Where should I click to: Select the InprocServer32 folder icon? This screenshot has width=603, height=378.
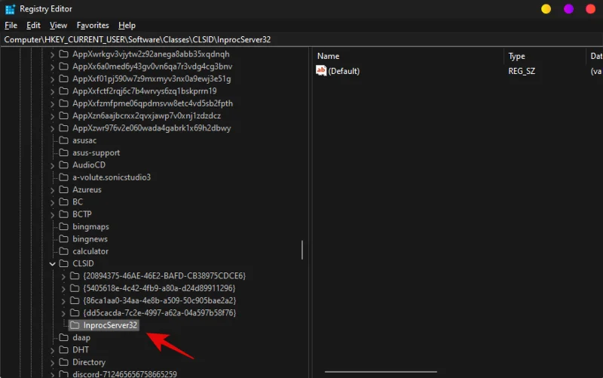[75, 325]
